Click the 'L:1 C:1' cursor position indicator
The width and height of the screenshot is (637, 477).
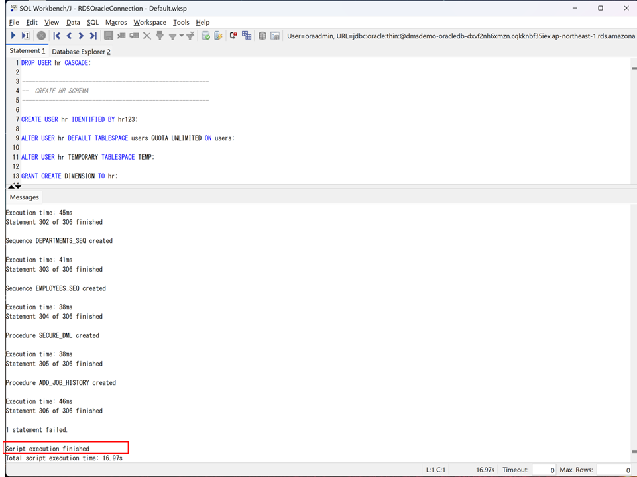coord(435,470)
